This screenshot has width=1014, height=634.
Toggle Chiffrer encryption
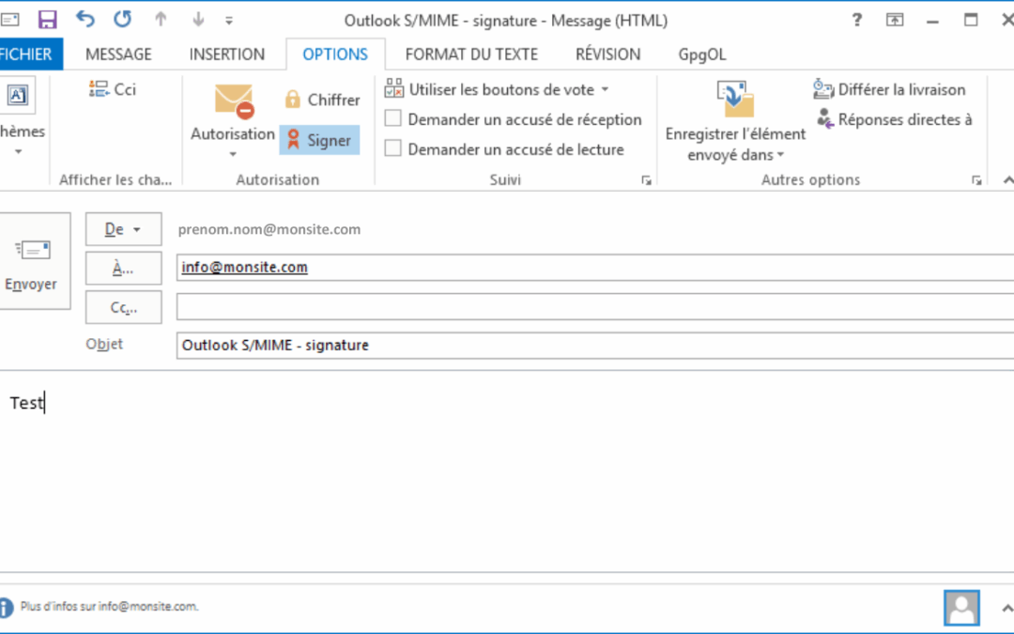(321, 100)
